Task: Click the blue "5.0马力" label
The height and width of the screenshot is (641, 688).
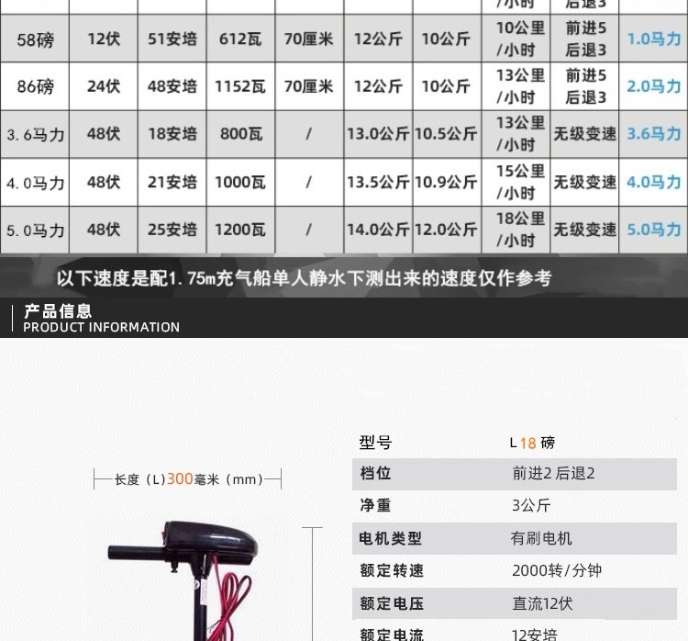Action: click(653, 229)
